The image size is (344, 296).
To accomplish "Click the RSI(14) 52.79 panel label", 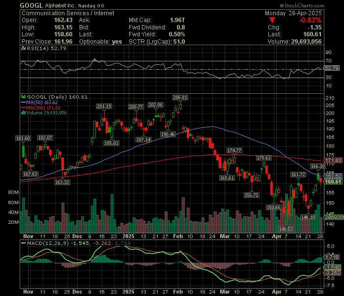I will tap(47, 48).
